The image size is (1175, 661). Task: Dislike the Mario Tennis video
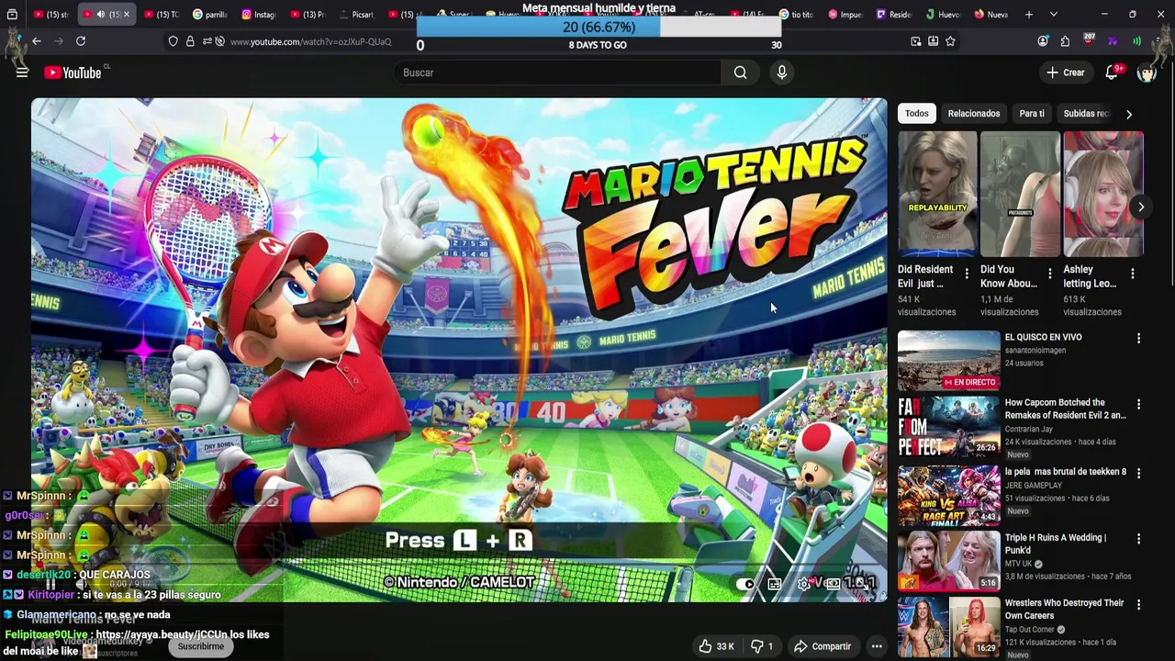click(x=762, y=646)
